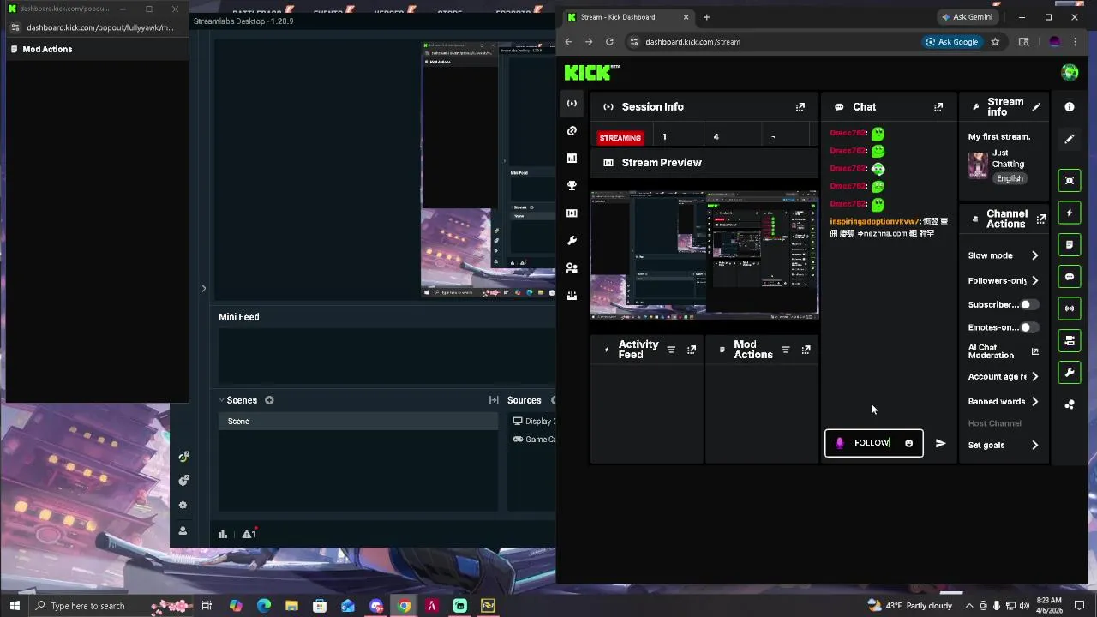Open the stream icon in Kick's left sidebar
Screen dimensions: 1097x617
click(572, 104)
